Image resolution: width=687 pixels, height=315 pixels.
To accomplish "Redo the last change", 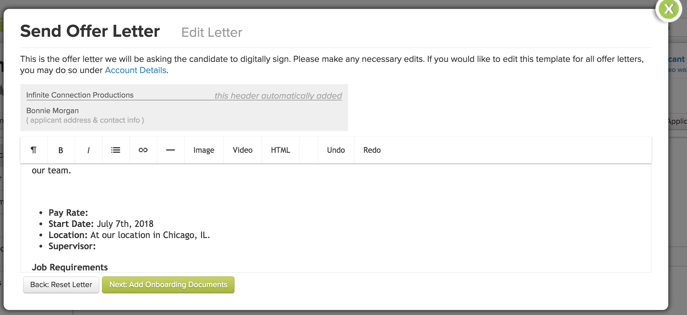I will [x=372, y=150].
